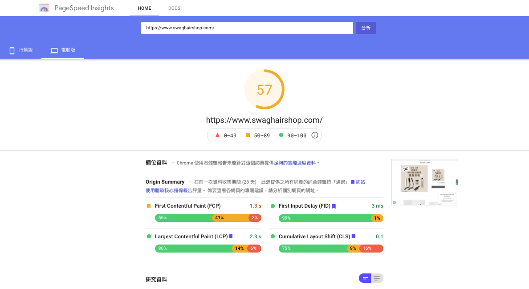Open the 網站使用體驗核心指標報告 link
The image size is (529, 289).
click(169, 190)
